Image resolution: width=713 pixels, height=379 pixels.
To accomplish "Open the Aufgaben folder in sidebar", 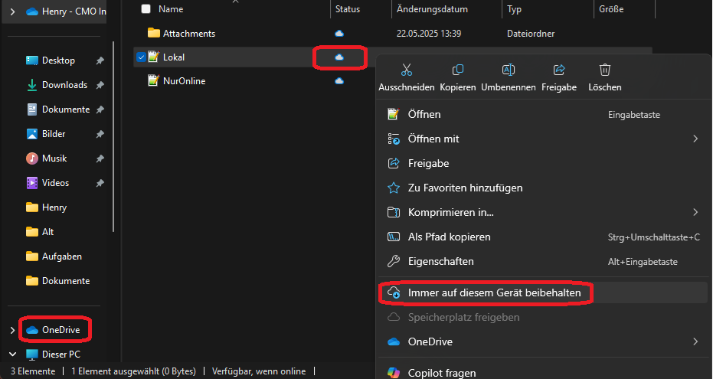I will coord(62,256).
